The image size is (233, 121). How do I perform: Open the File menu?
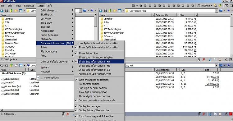click(x=3, y=6)
